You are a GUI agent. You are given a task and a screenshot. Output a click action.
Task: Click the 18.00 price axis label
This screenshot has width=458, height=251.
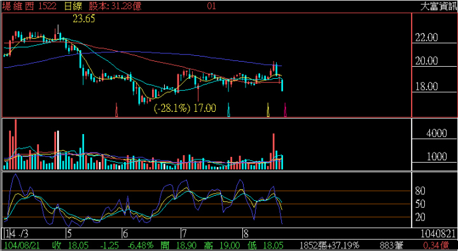[427, 86]
